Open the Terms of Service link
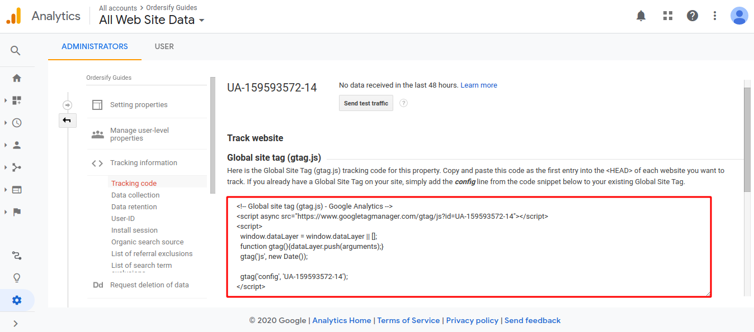The image size is (754, 332). [x=409, y=320]
